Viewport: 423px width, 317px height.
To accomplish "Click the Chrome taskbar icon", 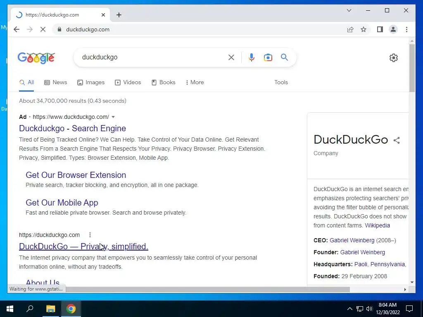I will [71, 309].
